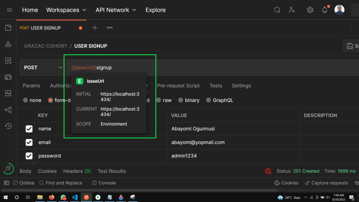Open Mock Servers sidebar icon
This screenshot has height=202, width=359.
pyautogui.click(x=8, y=77)
